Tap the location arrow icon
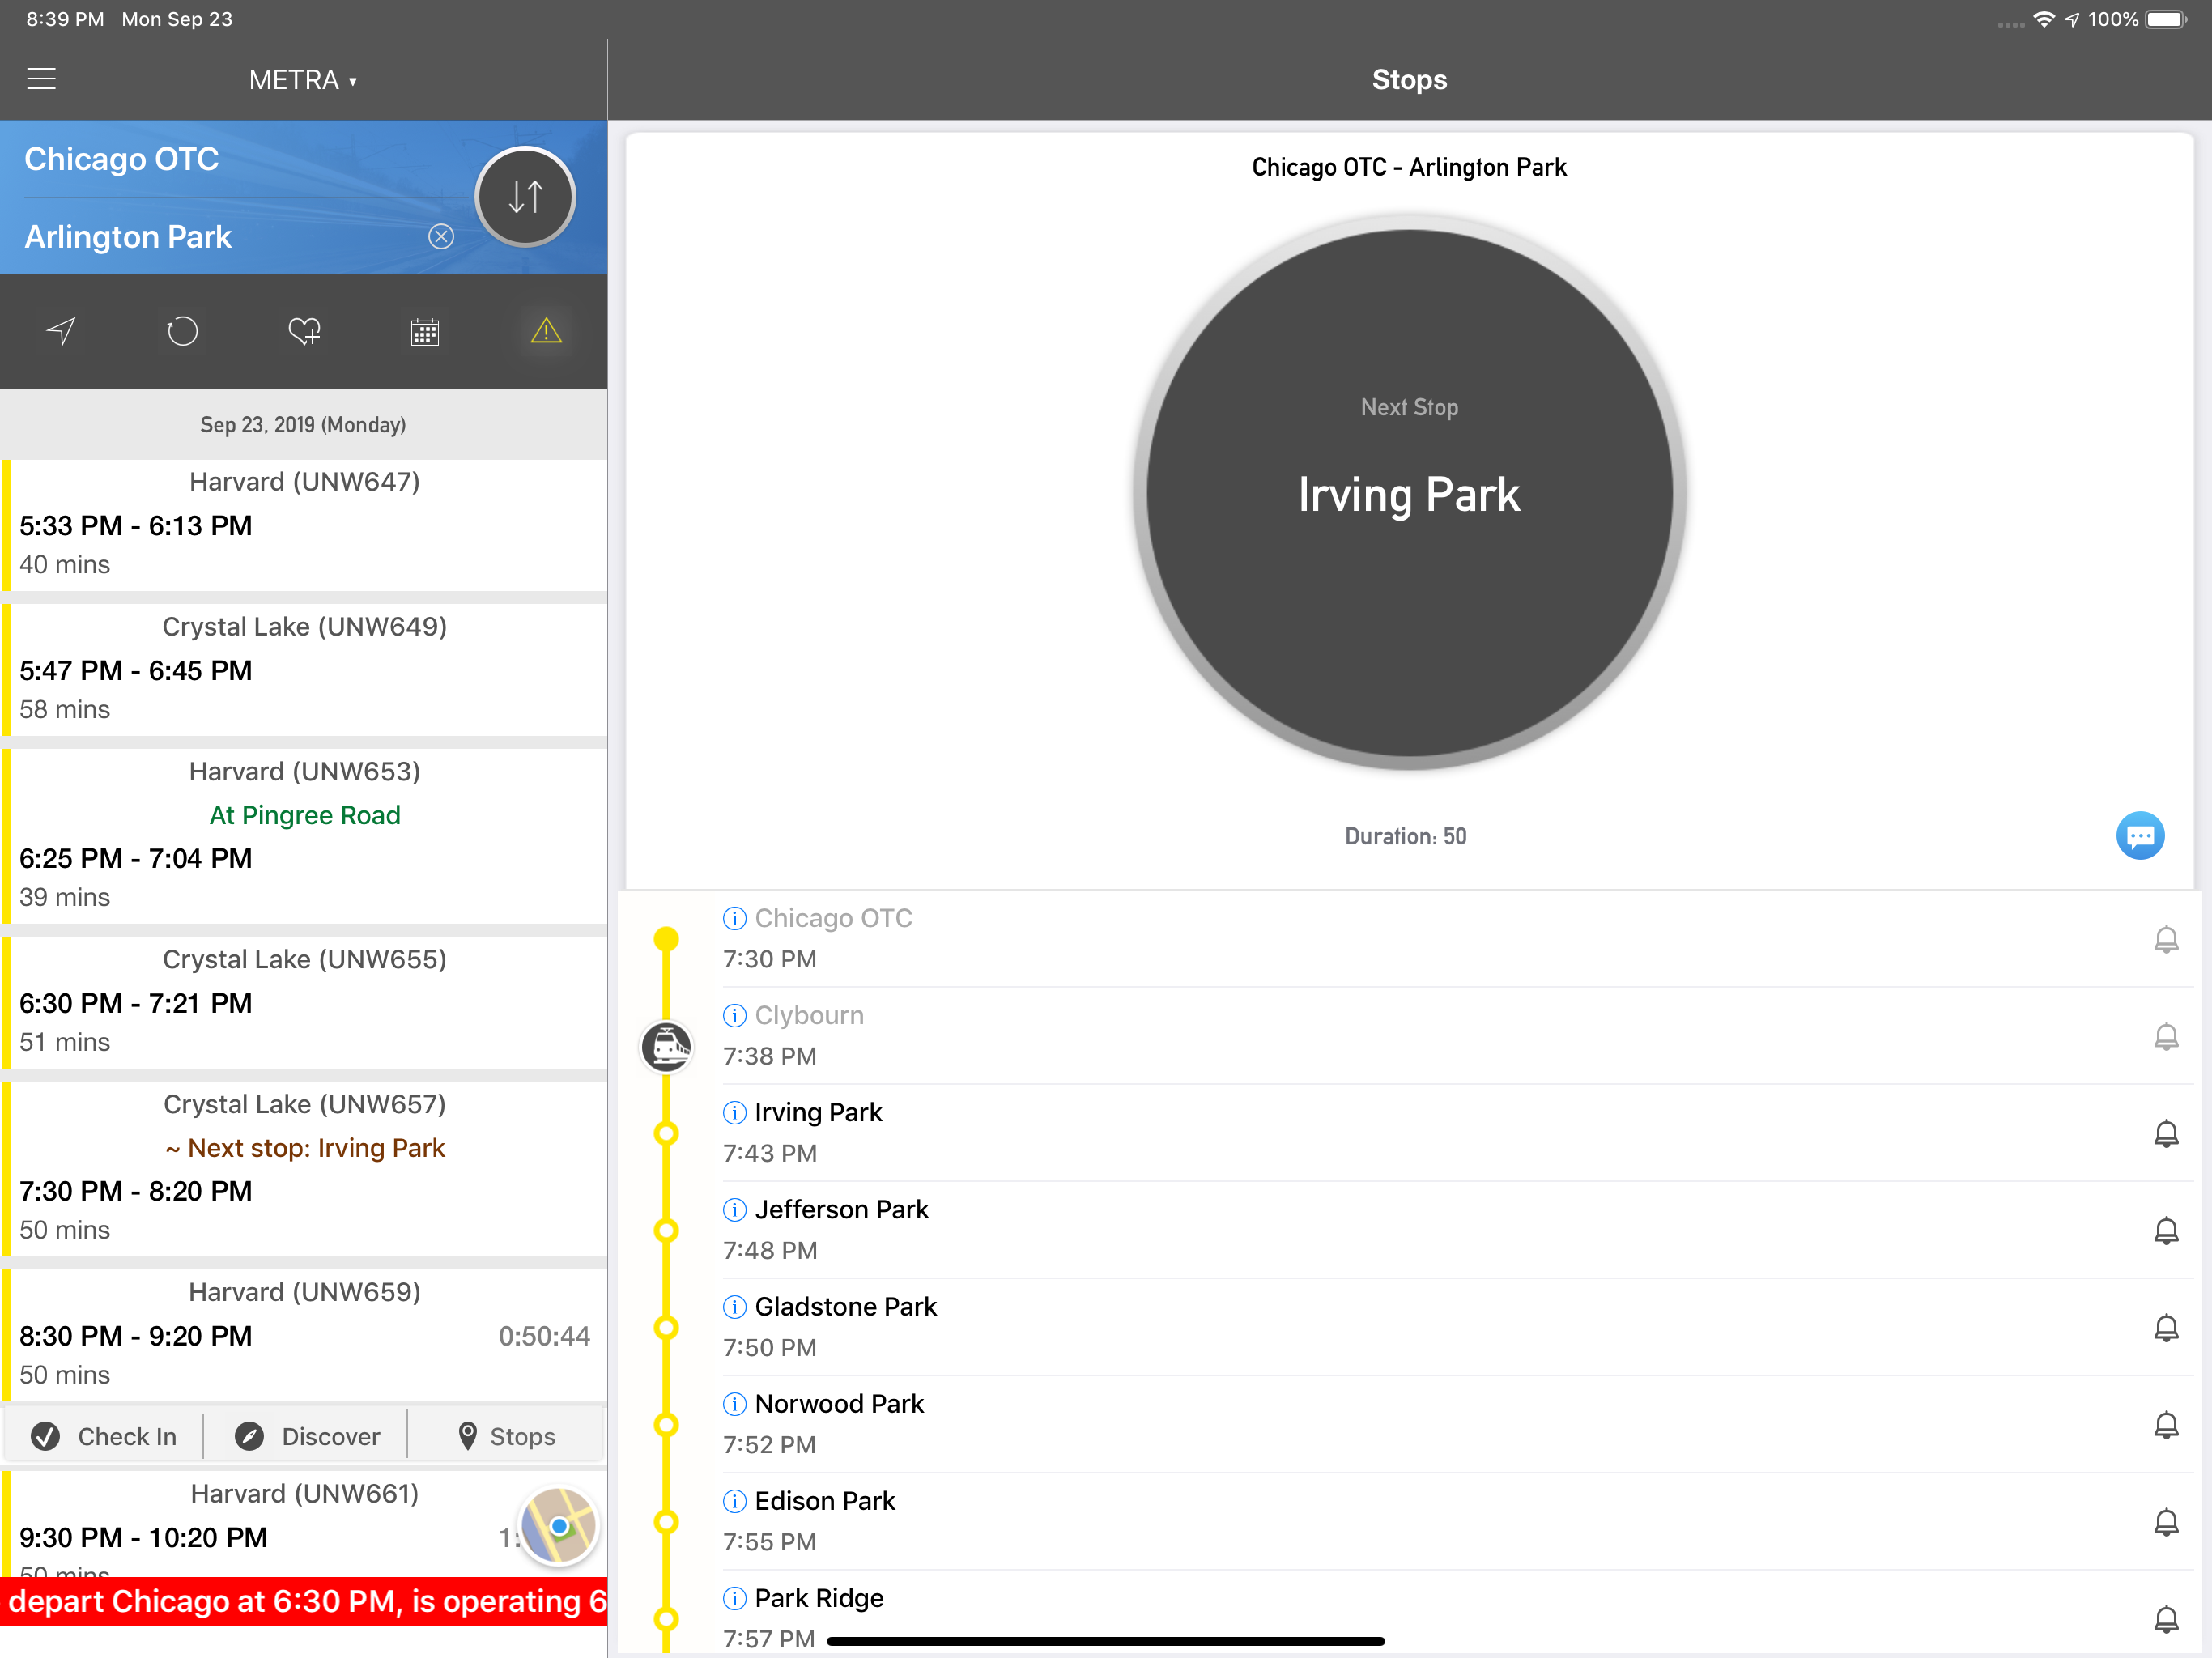This screenshot has width=2212, height=1658. pyautogui.click(x=61, y=331)
